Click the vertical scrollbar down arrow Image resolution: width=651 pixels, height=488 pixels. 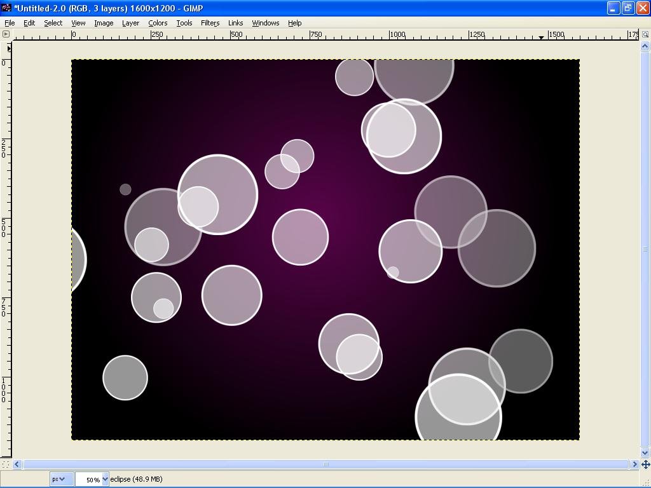[645, 452]
